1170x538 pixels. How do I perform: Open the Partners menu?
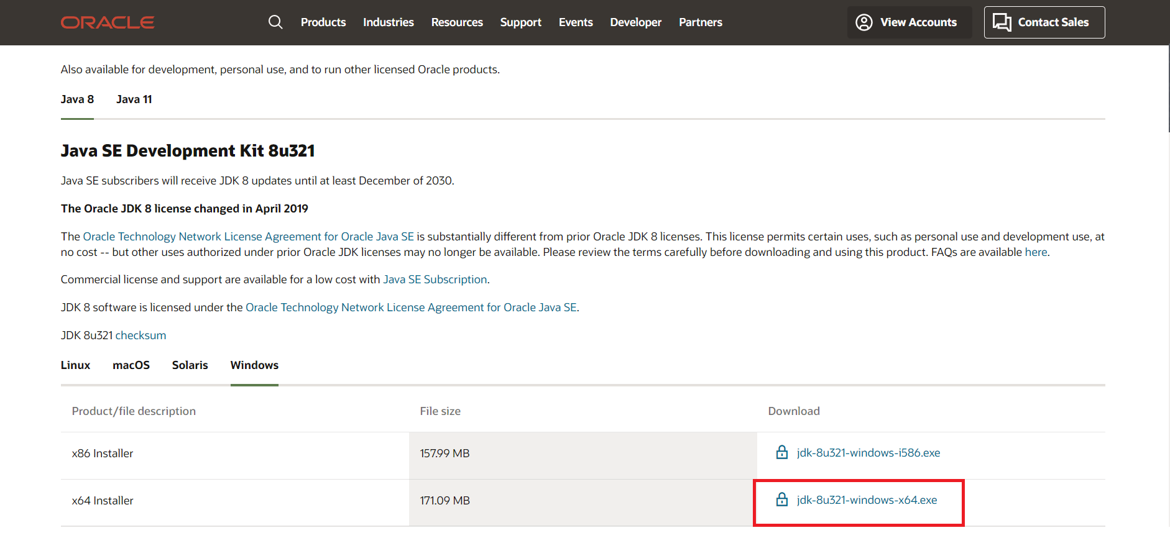(701, 22)
